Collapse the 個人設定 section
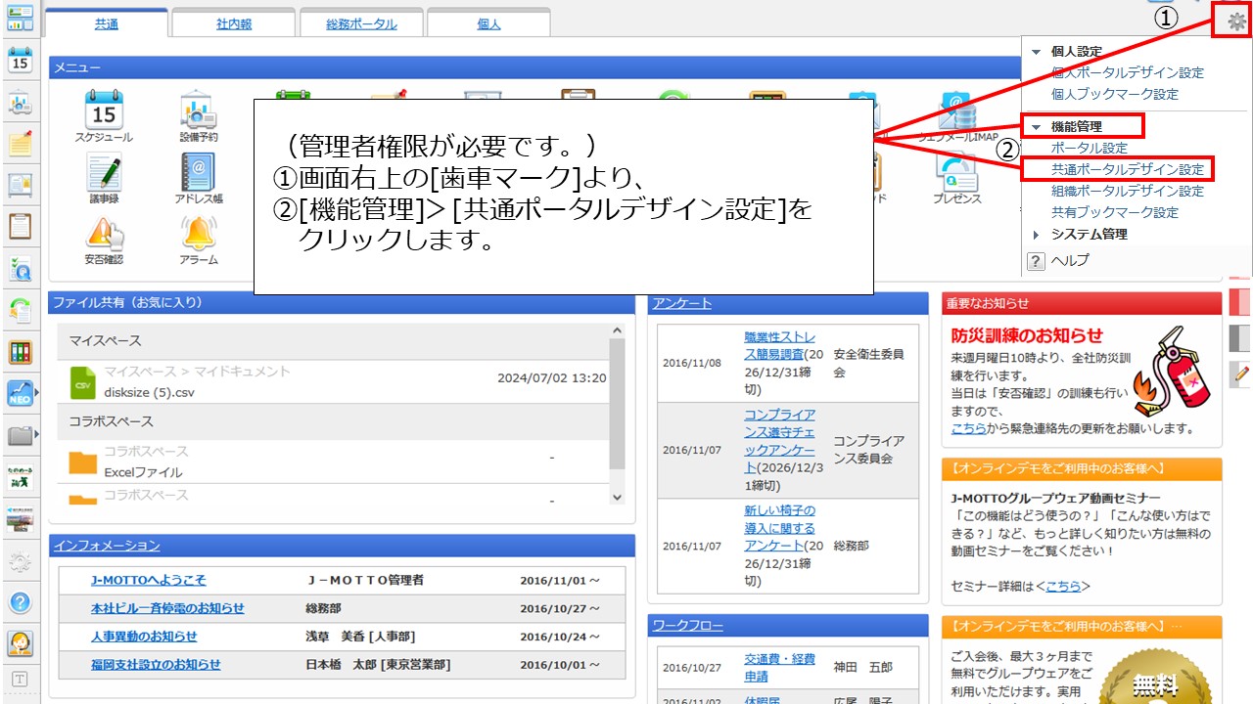1253x704 pixels. 1037,52
